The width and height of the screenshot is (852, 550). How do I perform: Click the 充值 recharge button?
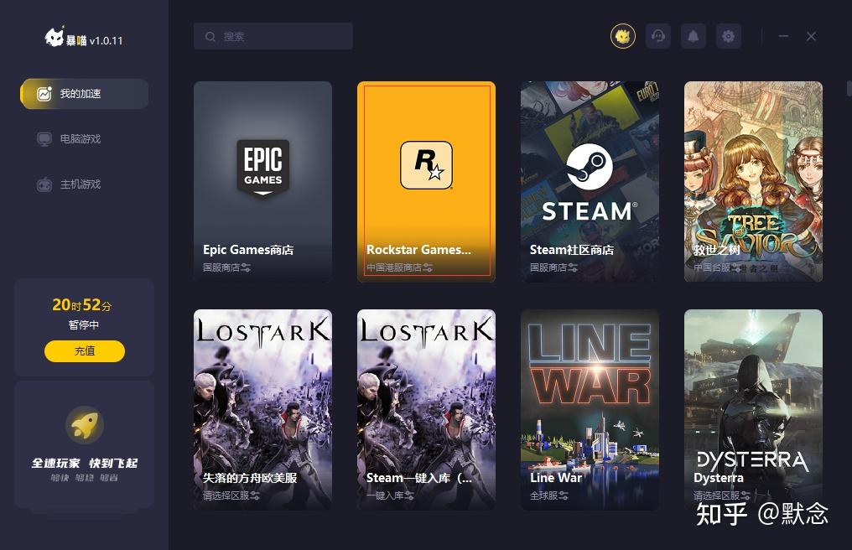point(84,351)
